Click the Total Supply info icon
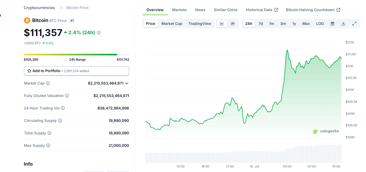Image resolution: width=366 pixels, height=172 pixels. coord(50,133)
